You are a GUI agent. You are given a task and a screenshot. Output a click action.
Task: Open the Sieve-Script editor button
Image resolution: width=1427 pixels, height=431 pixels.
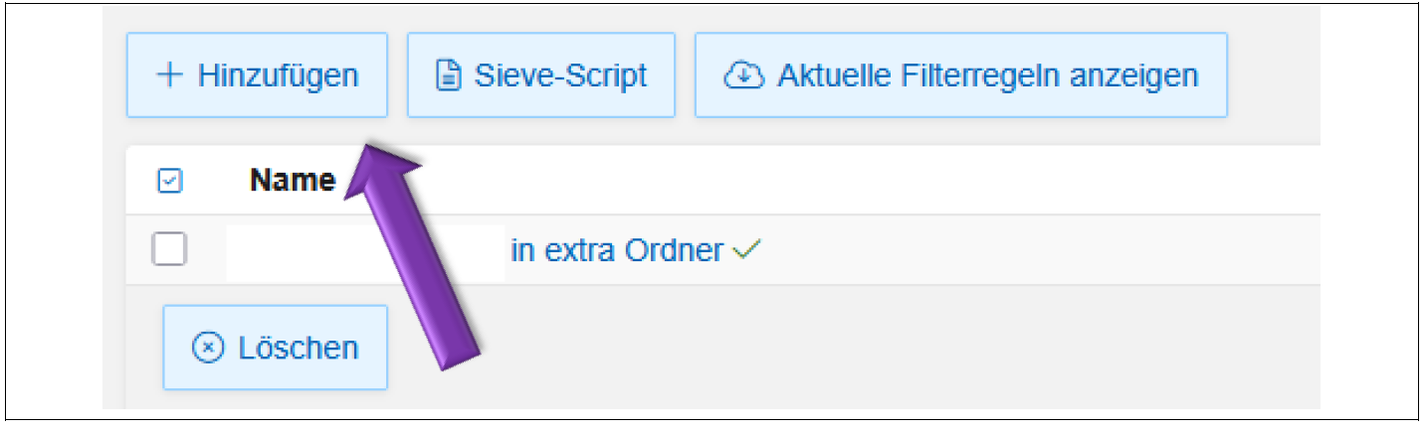[541, 75]
